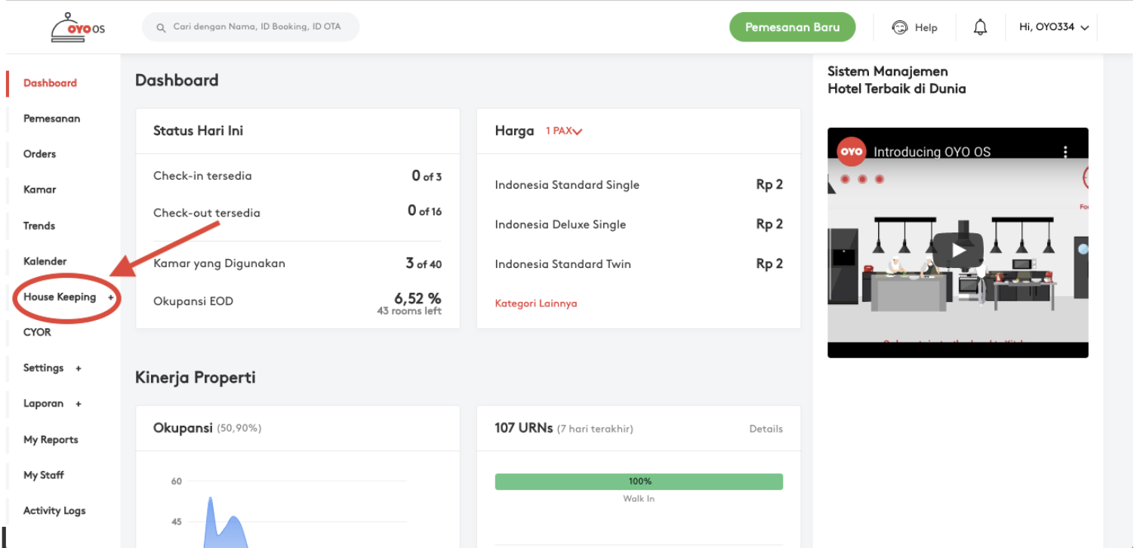Expand the Laporan submenu plus
Viewport: 1134px width, 548px height.
point(79,404)
